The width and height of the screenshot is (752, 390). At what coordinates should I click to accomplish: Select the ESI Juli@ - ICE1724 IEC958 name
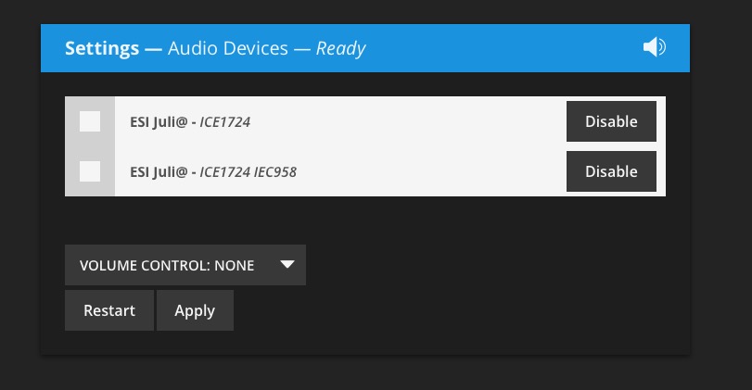click(213, 171)
